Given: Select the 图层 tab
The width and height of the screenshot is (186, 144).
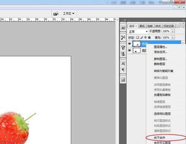Looking at the screenshot, I should pos(132,26).
